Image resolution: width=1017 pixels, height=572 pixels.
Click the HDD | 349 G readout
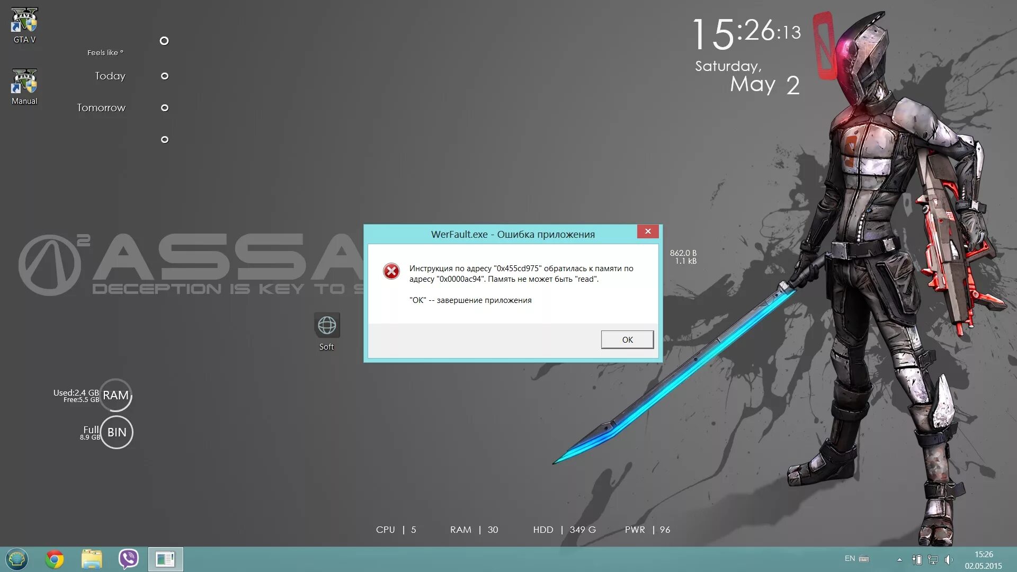[x=565, y=530]
